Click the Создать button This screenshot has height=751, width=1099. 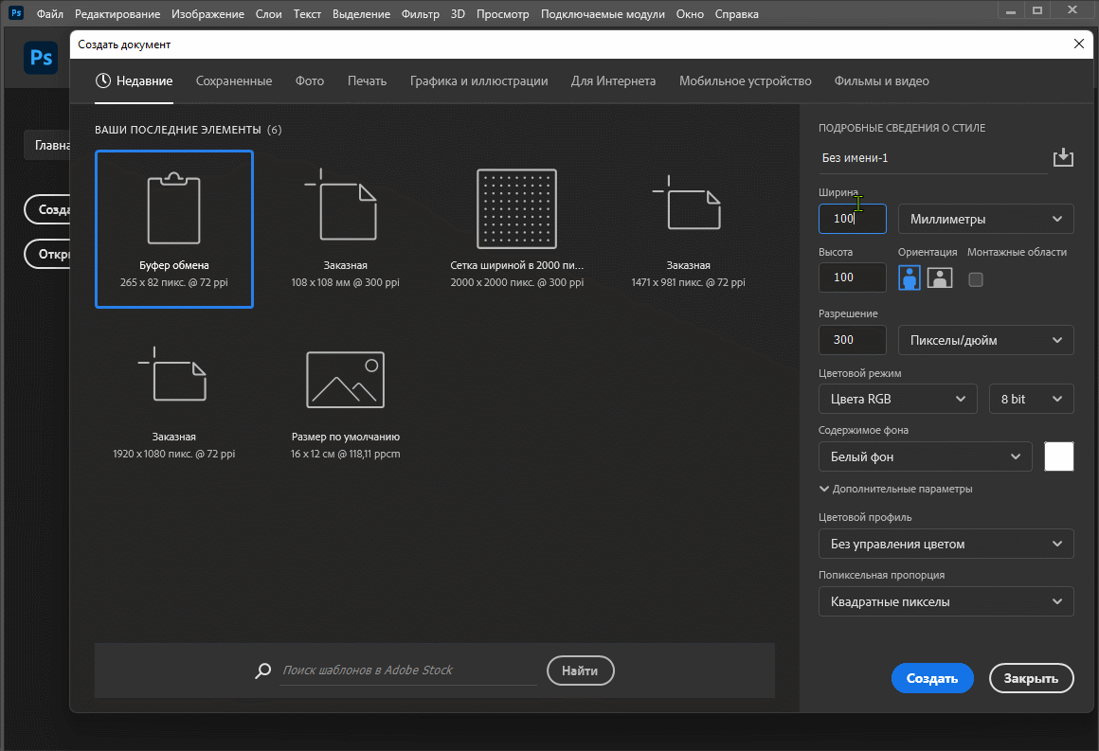point(932,678)
